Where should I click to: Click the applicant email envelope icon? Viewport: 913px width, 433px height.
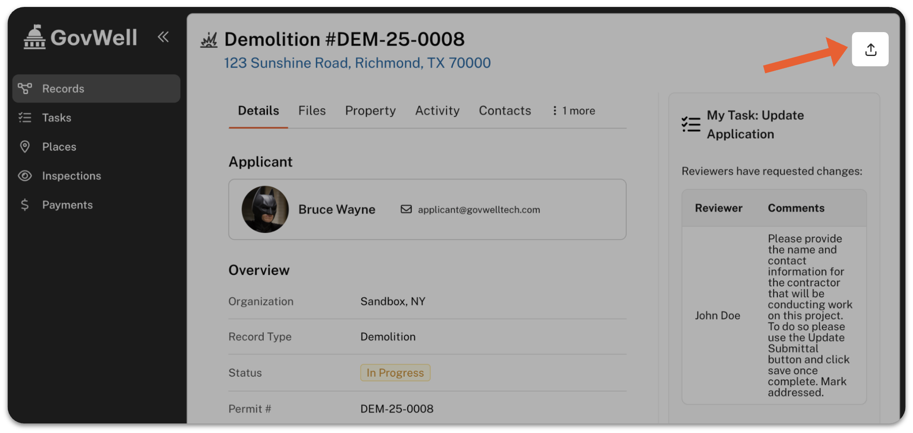click(406, 210)
